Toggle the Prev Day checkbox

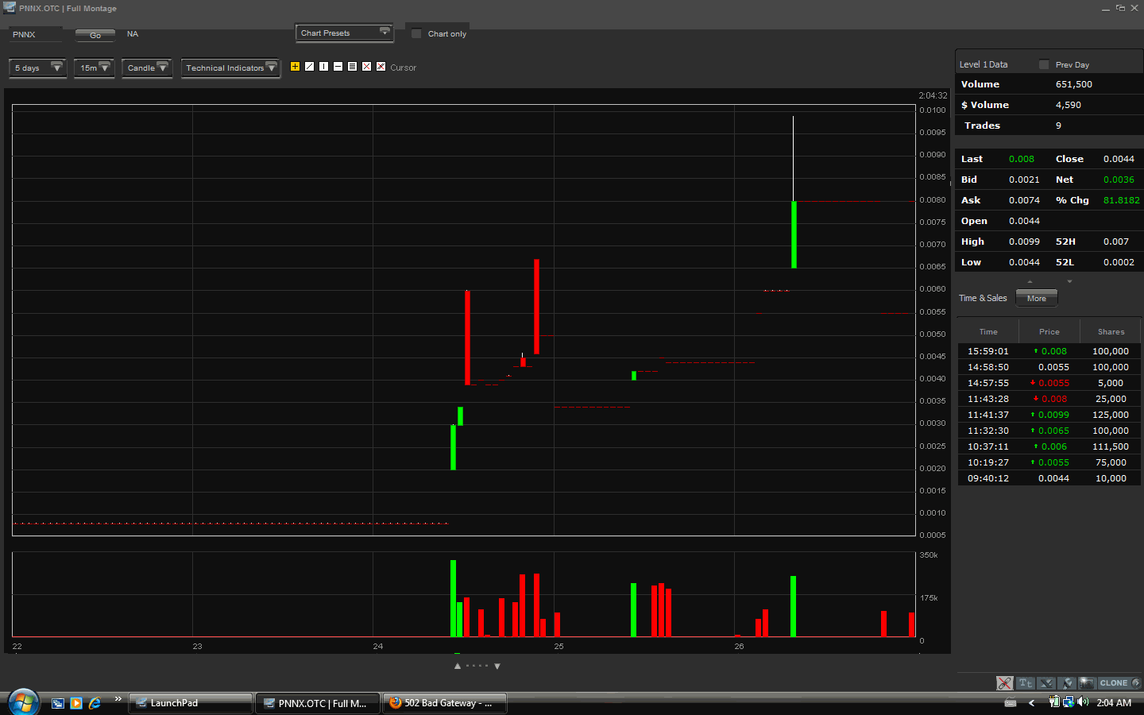1044,64
